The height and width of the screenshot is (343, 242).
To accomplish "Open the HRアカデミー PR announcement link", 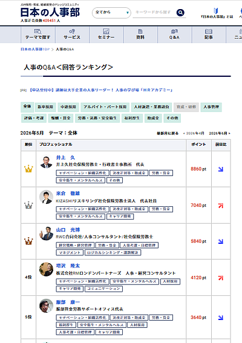I will click(101, 90).
